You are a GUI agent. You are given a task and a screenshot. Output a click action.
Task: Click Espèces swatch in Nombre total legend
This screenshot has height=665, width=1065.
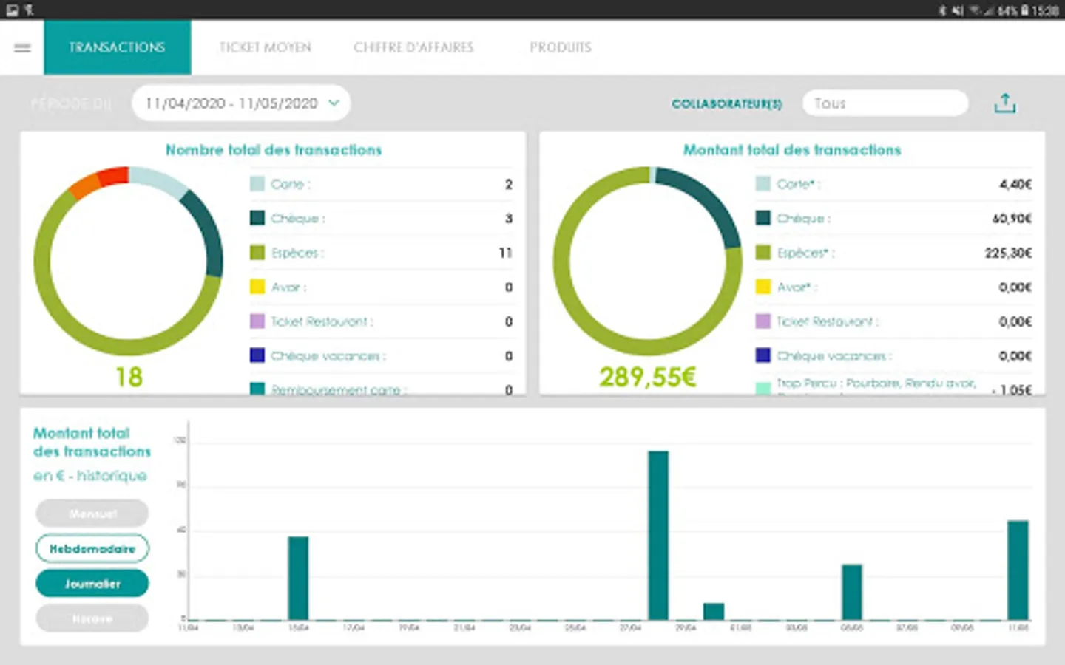pos(257,253)
